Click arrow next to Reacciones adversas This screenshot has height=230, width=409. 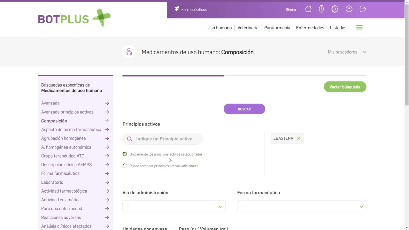(x=107, y=218)
